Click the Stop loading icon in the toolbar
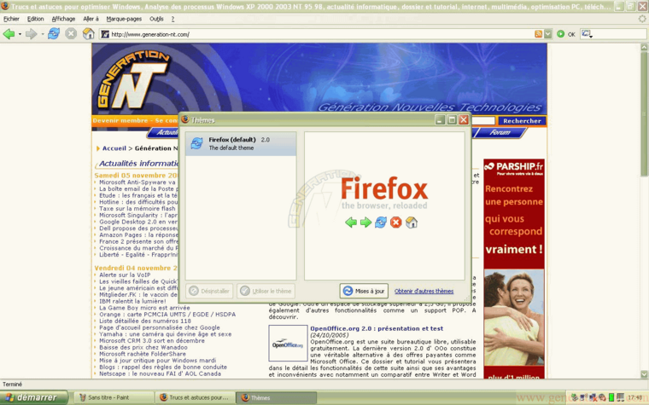The height and width of the screenshot is (405, 649). pos(71,34)
